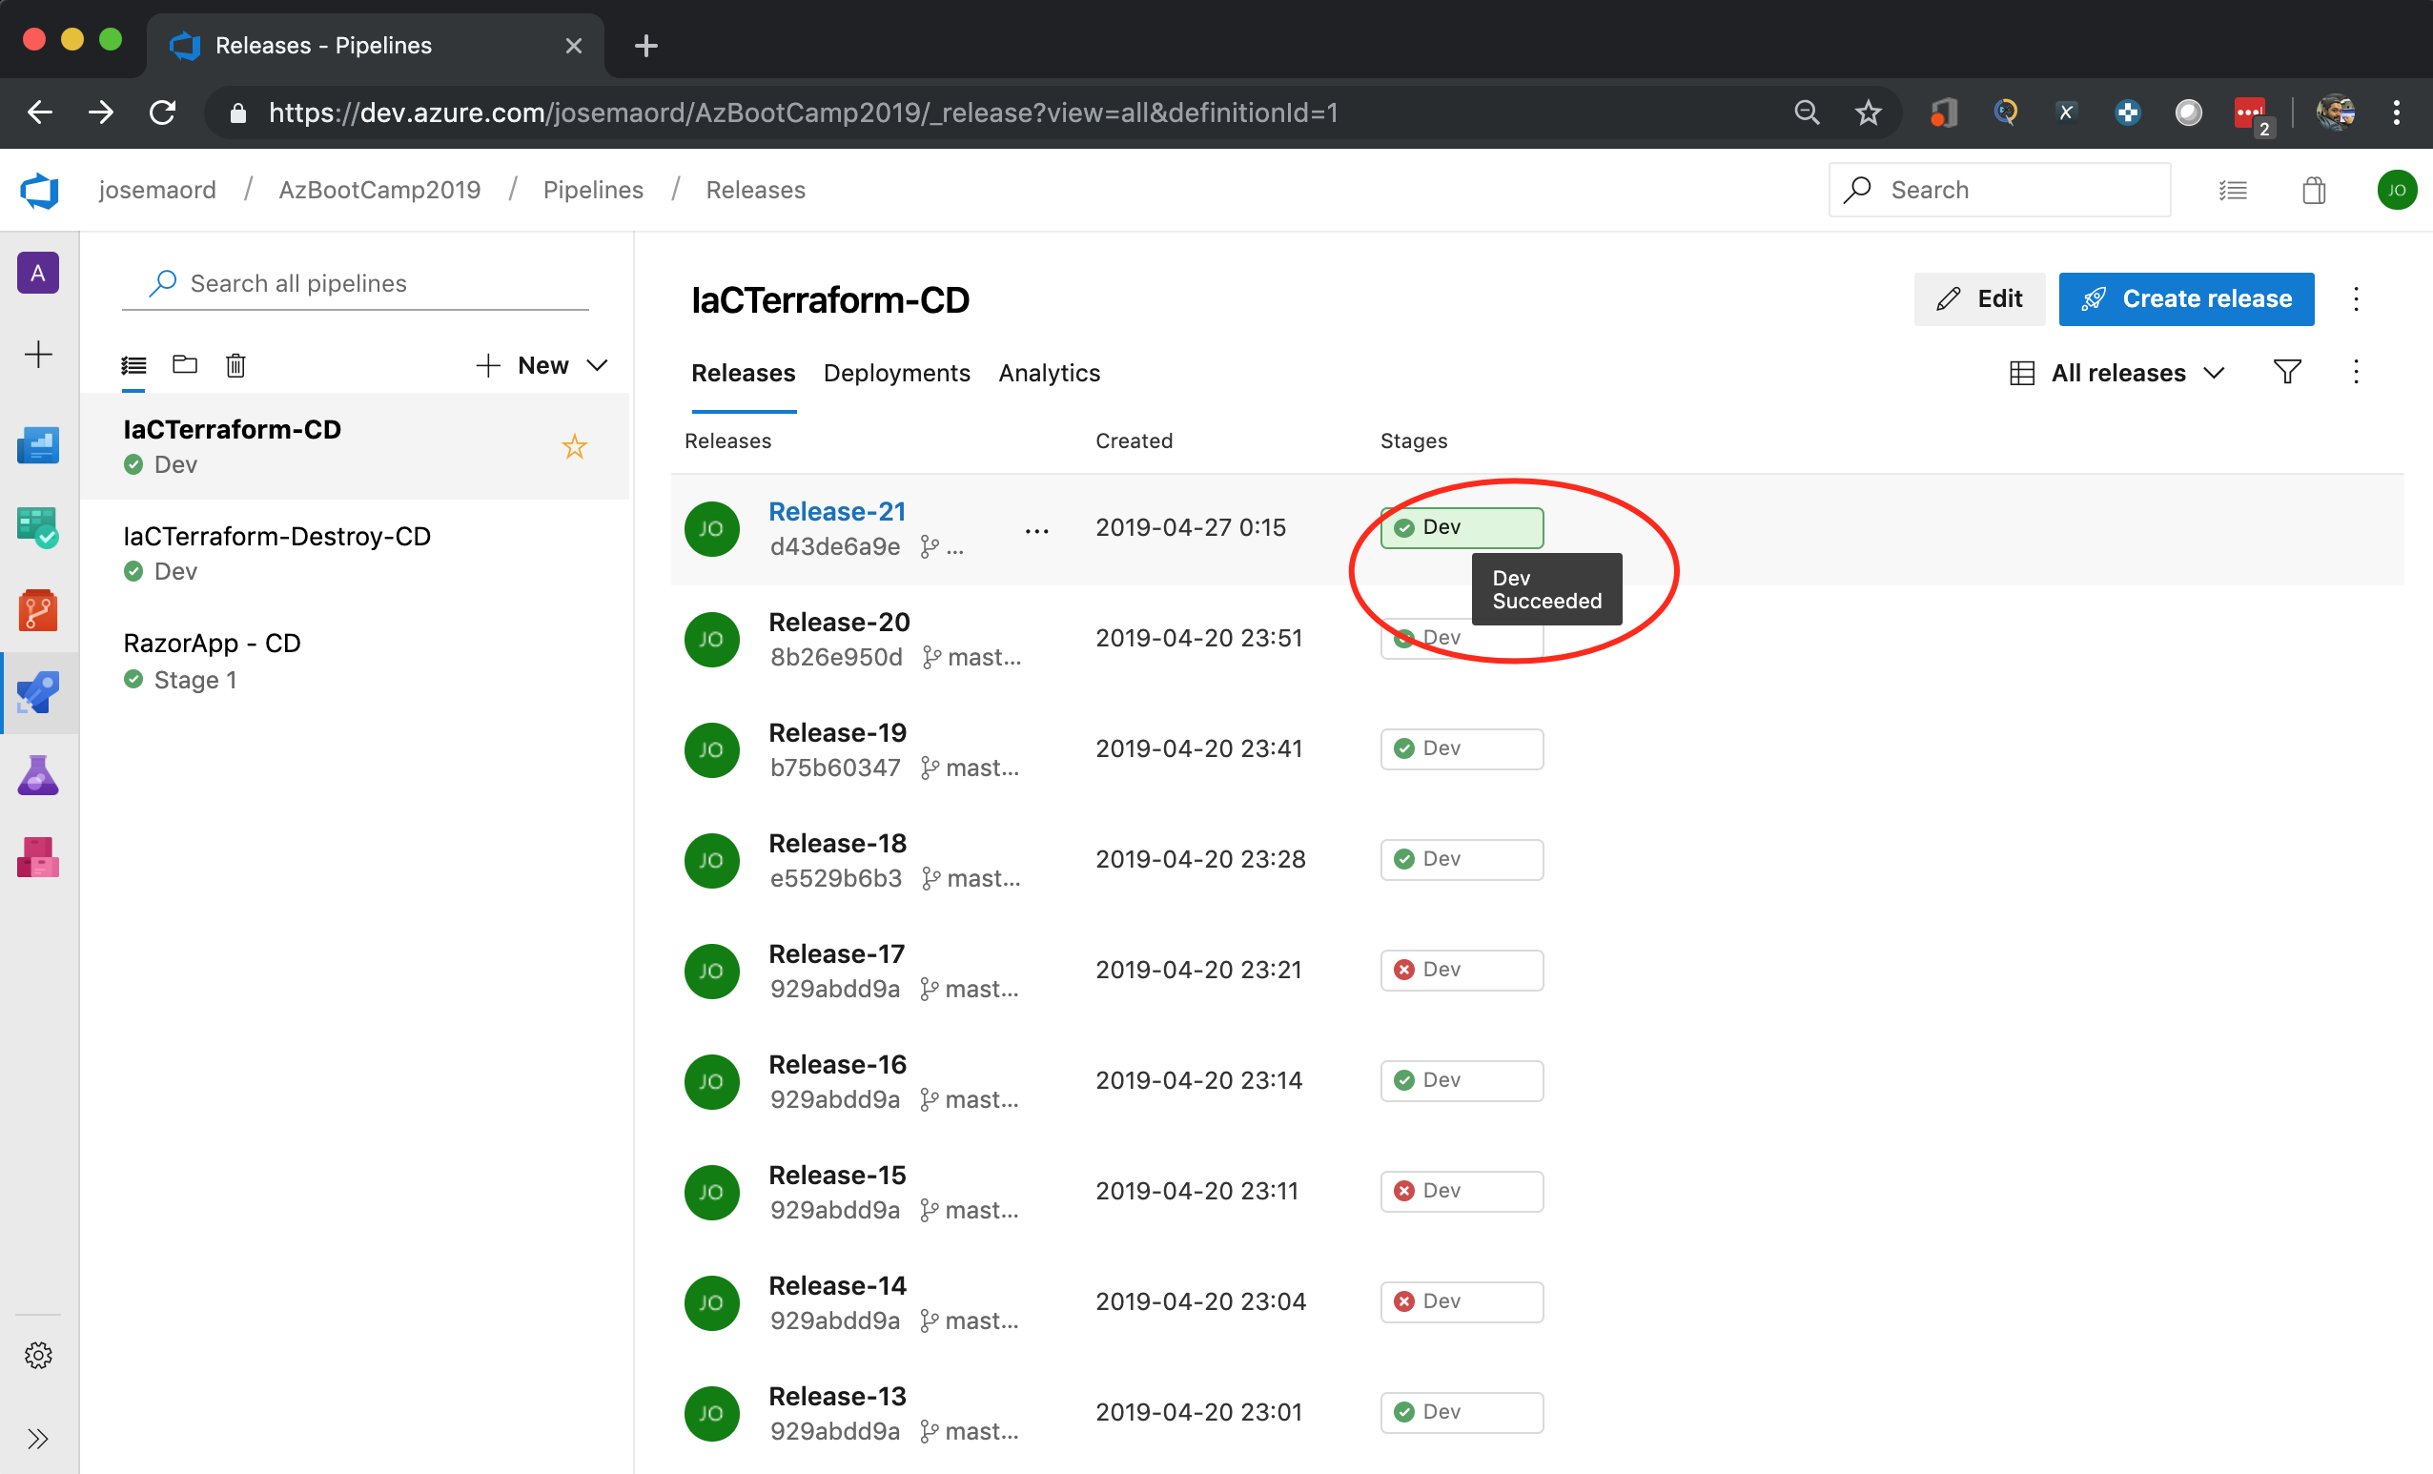Click the Marketplace shopping bag icon

(2314, 190)
